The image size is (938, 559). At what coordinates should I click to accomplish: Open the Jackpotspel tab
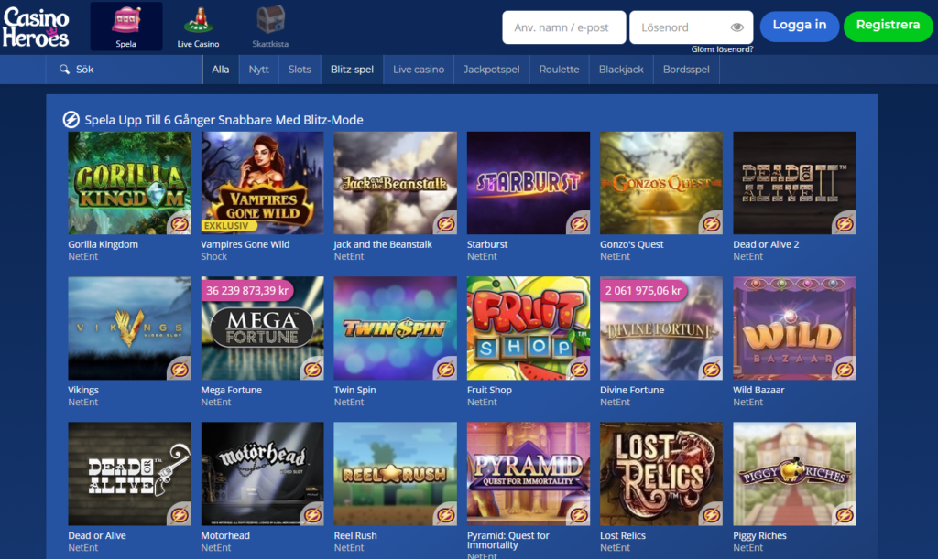[491, 70]
